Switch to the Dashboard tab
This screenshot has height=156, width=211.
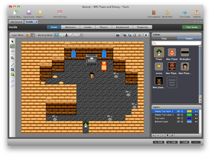16,22
